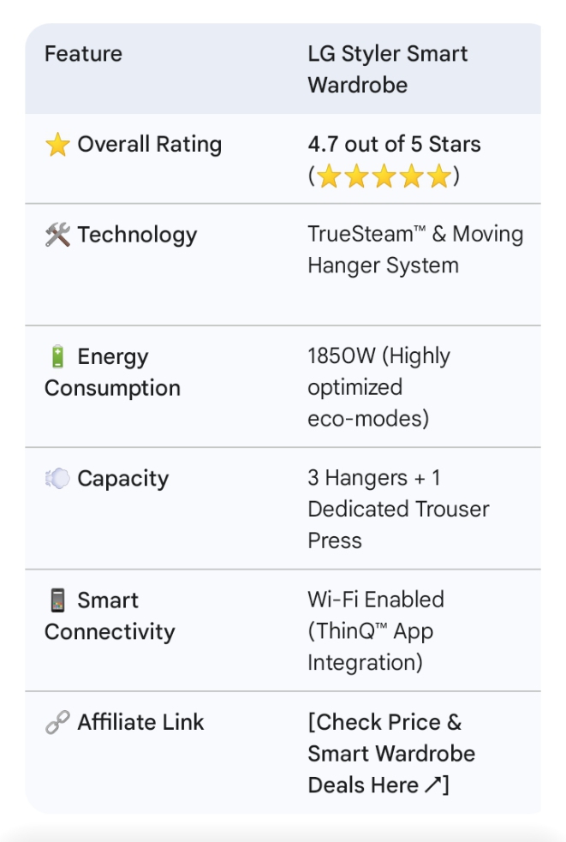Click the last star in the rating row
The width and height of the screenshot is (566, 842).
coord(439,176)
